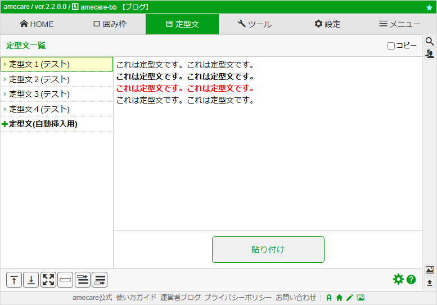Click the upload arrow icon in right sidebar
Screen dimensions: 437x305
tap(430, 282)
